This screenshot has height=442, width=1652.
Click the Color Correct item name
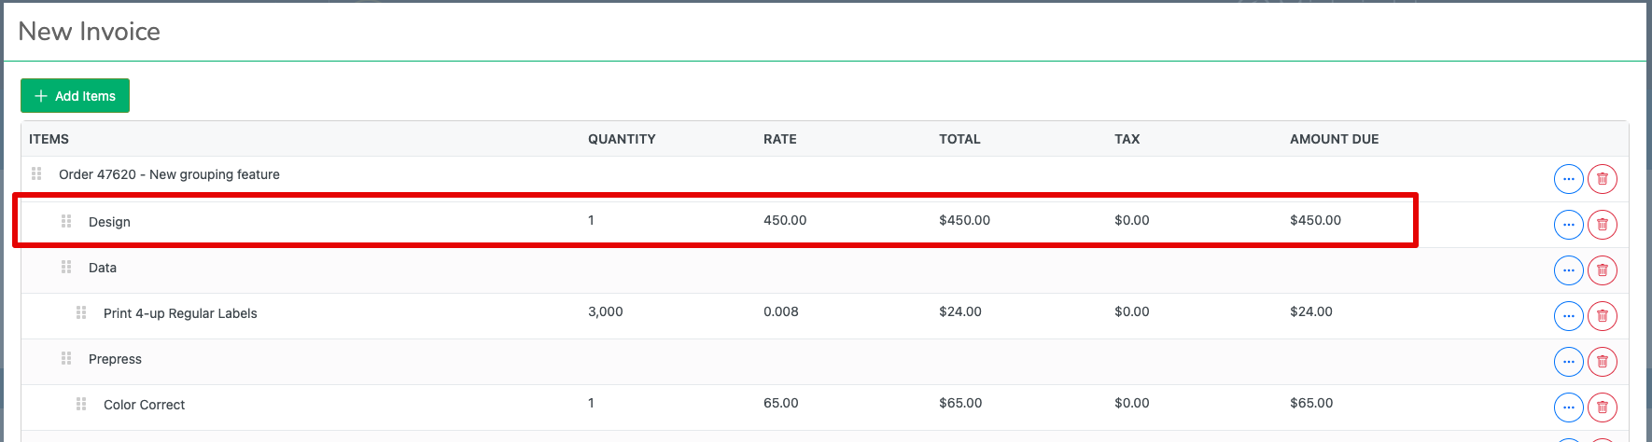pos(144,405)
